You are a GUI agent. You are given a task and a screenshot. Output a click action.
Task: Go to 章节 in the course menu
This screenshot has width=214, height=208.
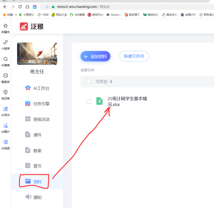pyautogui.click(x=37, y=166)
